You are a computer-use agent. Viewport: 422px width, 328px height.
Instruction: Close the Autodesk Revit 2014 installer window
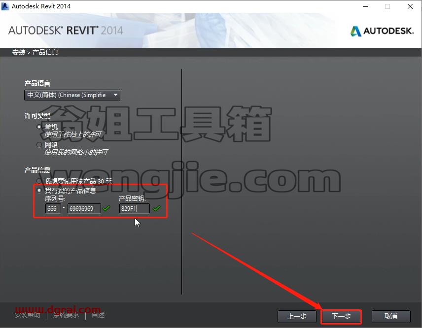click(x=410, y=6)
